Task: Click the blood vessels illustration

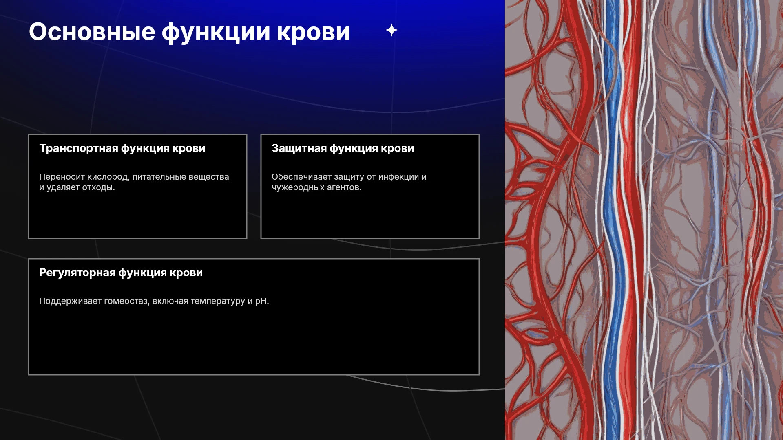Action: 644,220
